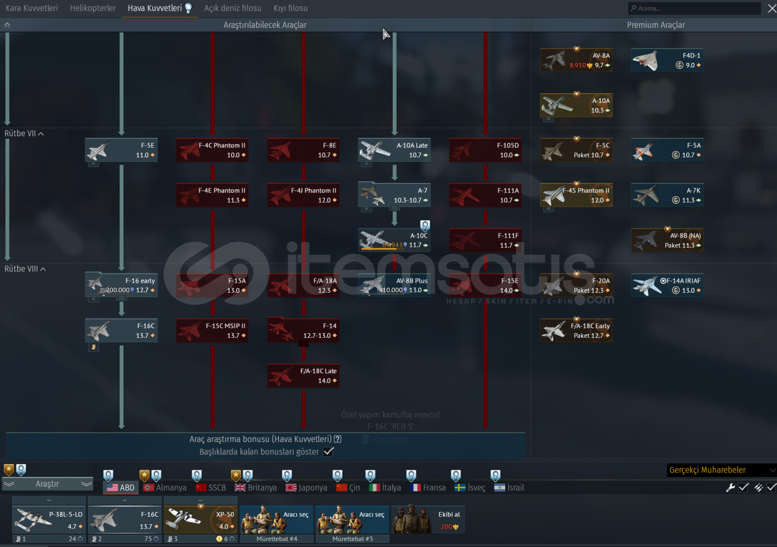Toggle the ammo auto-refill checkbox

pyautogui.click(x=771, y=487)
